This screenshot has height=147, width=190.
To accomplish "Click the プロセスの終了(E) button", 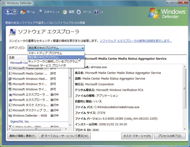I will pyautogui.click(x=170, y=136).
